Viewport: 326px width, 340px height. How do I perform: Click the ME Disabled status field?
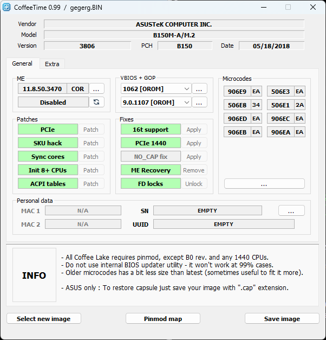point(53,102)
